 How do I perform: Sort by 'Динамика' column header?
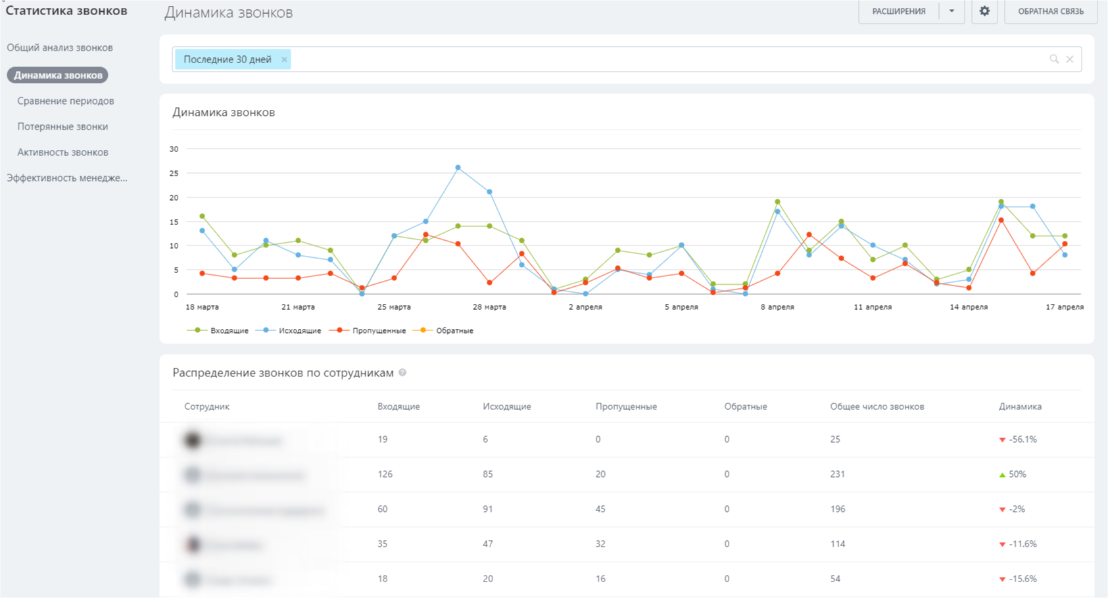[x=1020, y=407]
